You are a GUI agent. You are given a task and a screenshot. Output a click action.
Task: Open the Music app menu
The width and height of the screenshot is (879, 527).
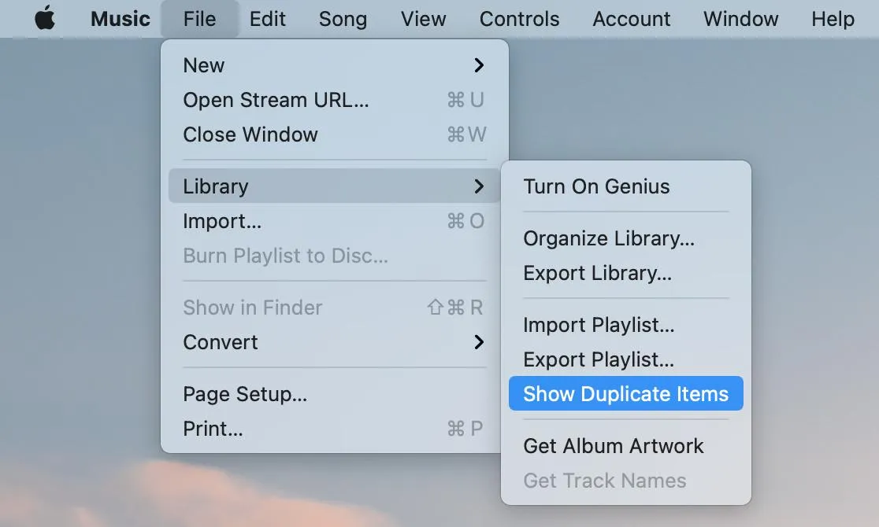coord(121,19)
